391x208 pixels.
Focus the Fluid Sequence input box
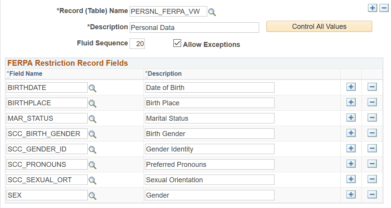[137, 43]
